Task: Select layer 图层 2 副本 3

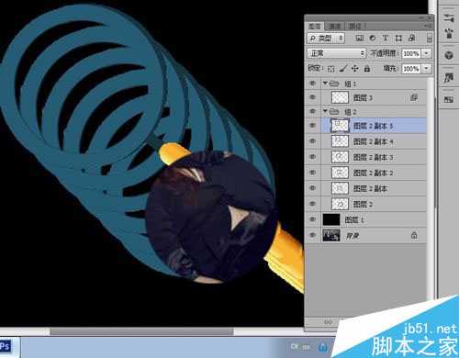Action: [x=374, y=157]
